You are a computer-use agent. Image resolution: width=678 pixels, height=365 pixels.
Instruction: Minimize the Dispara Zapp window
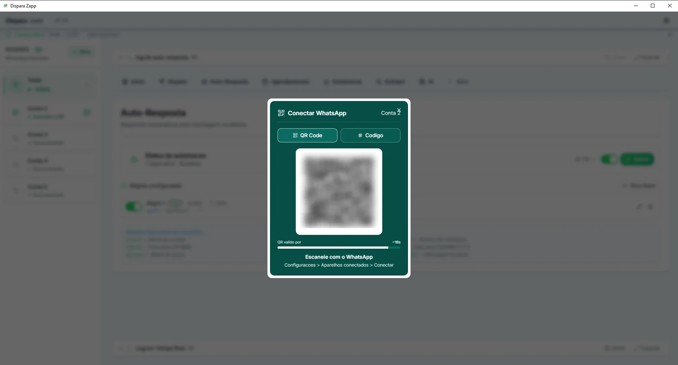(x=636, y=6)
